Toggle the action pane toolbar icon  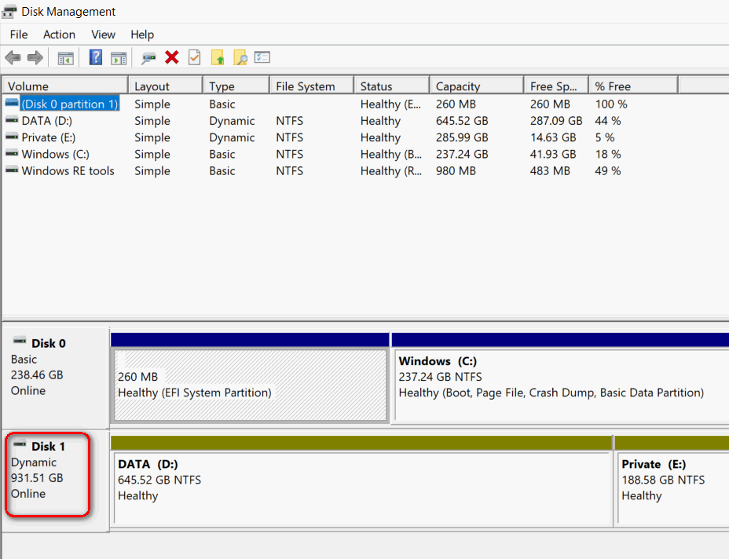(119, 58)
